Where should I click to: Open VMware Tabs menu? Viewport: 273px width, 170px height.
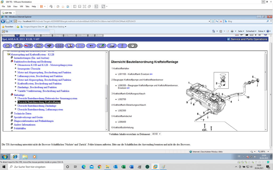pos(27,6)
